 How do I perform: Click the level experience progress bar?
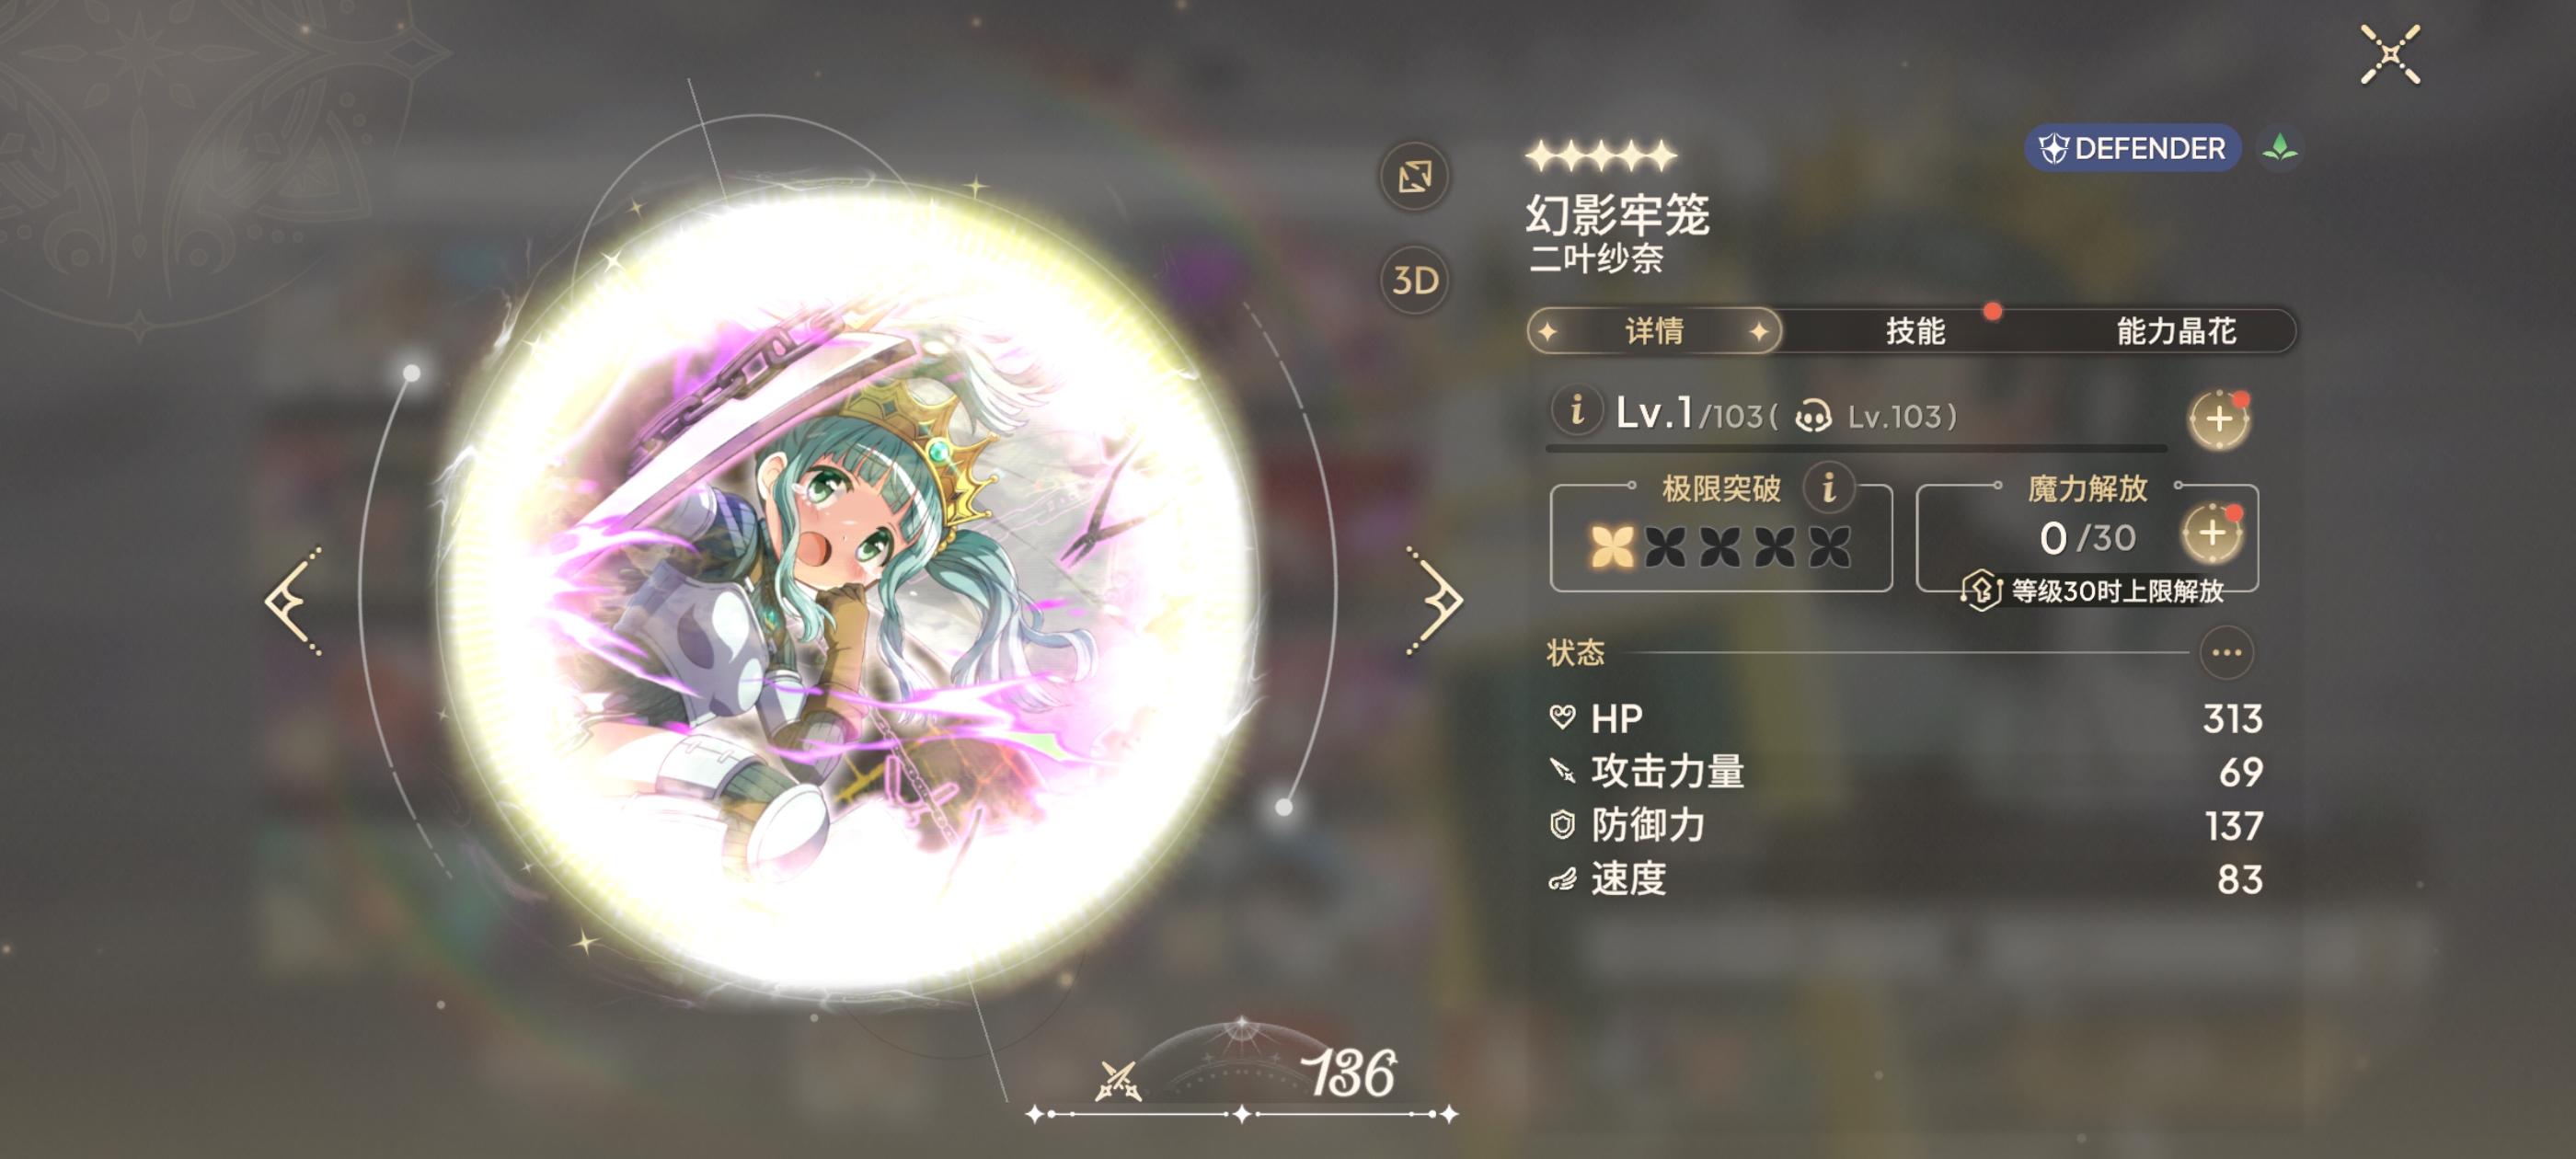(1855, 449)
